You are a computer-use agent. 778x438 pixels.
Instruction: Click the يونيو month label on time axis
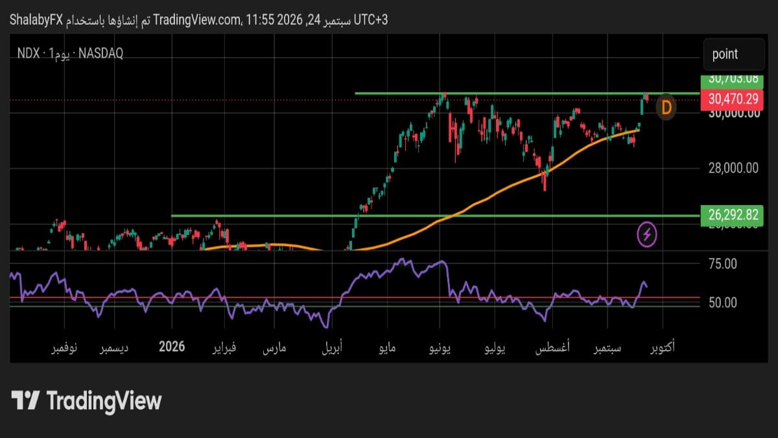[443, 348]
